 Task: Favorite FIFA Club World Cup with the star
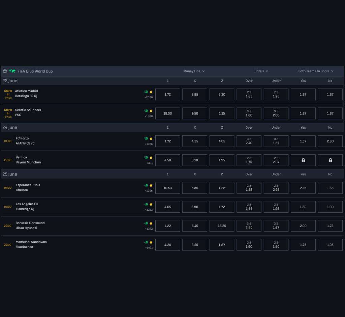[x=5, y=71]
